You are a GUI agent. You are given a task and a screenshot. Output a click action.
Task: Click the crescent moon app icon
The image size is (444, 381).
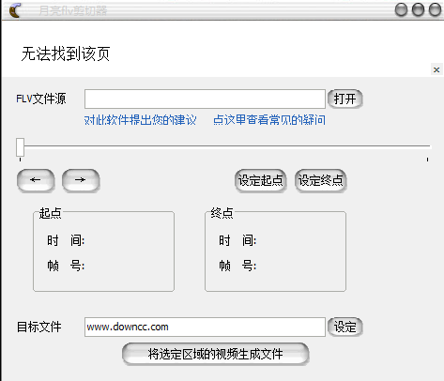click(15, 10)
